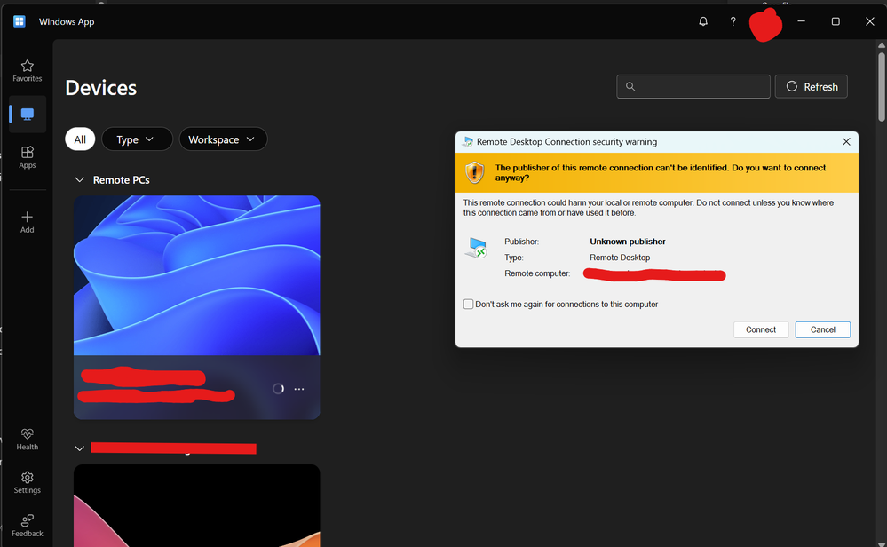Viewport: 887px width, 547px height.
Task: Select the Devices monitor icon in sidebar
Action: 28,115
